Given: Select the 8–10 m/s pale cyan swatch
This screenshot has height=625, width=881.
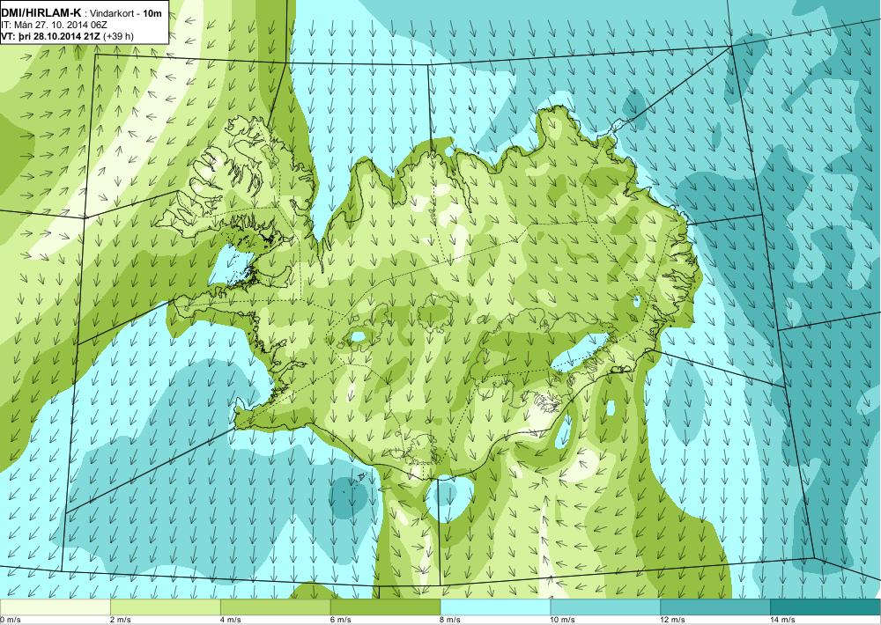Looking at the screenshot, I should tap(495, 607).
